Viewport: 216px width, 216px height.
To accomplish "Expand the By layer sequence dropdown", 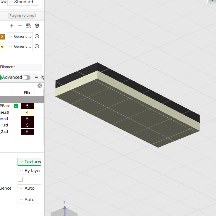I will [29, 171].
